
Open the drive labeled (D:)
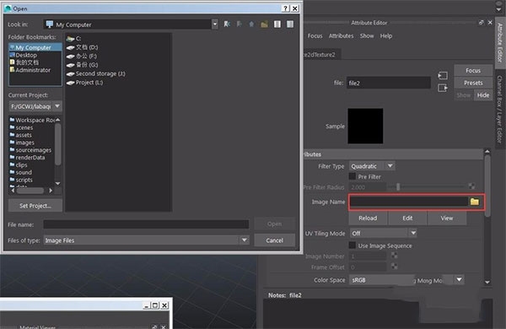click(82, 47)
